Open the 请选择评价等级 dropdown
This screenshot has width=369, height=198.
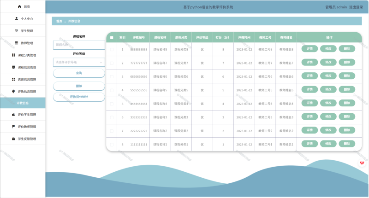click(x=79, y=62)
